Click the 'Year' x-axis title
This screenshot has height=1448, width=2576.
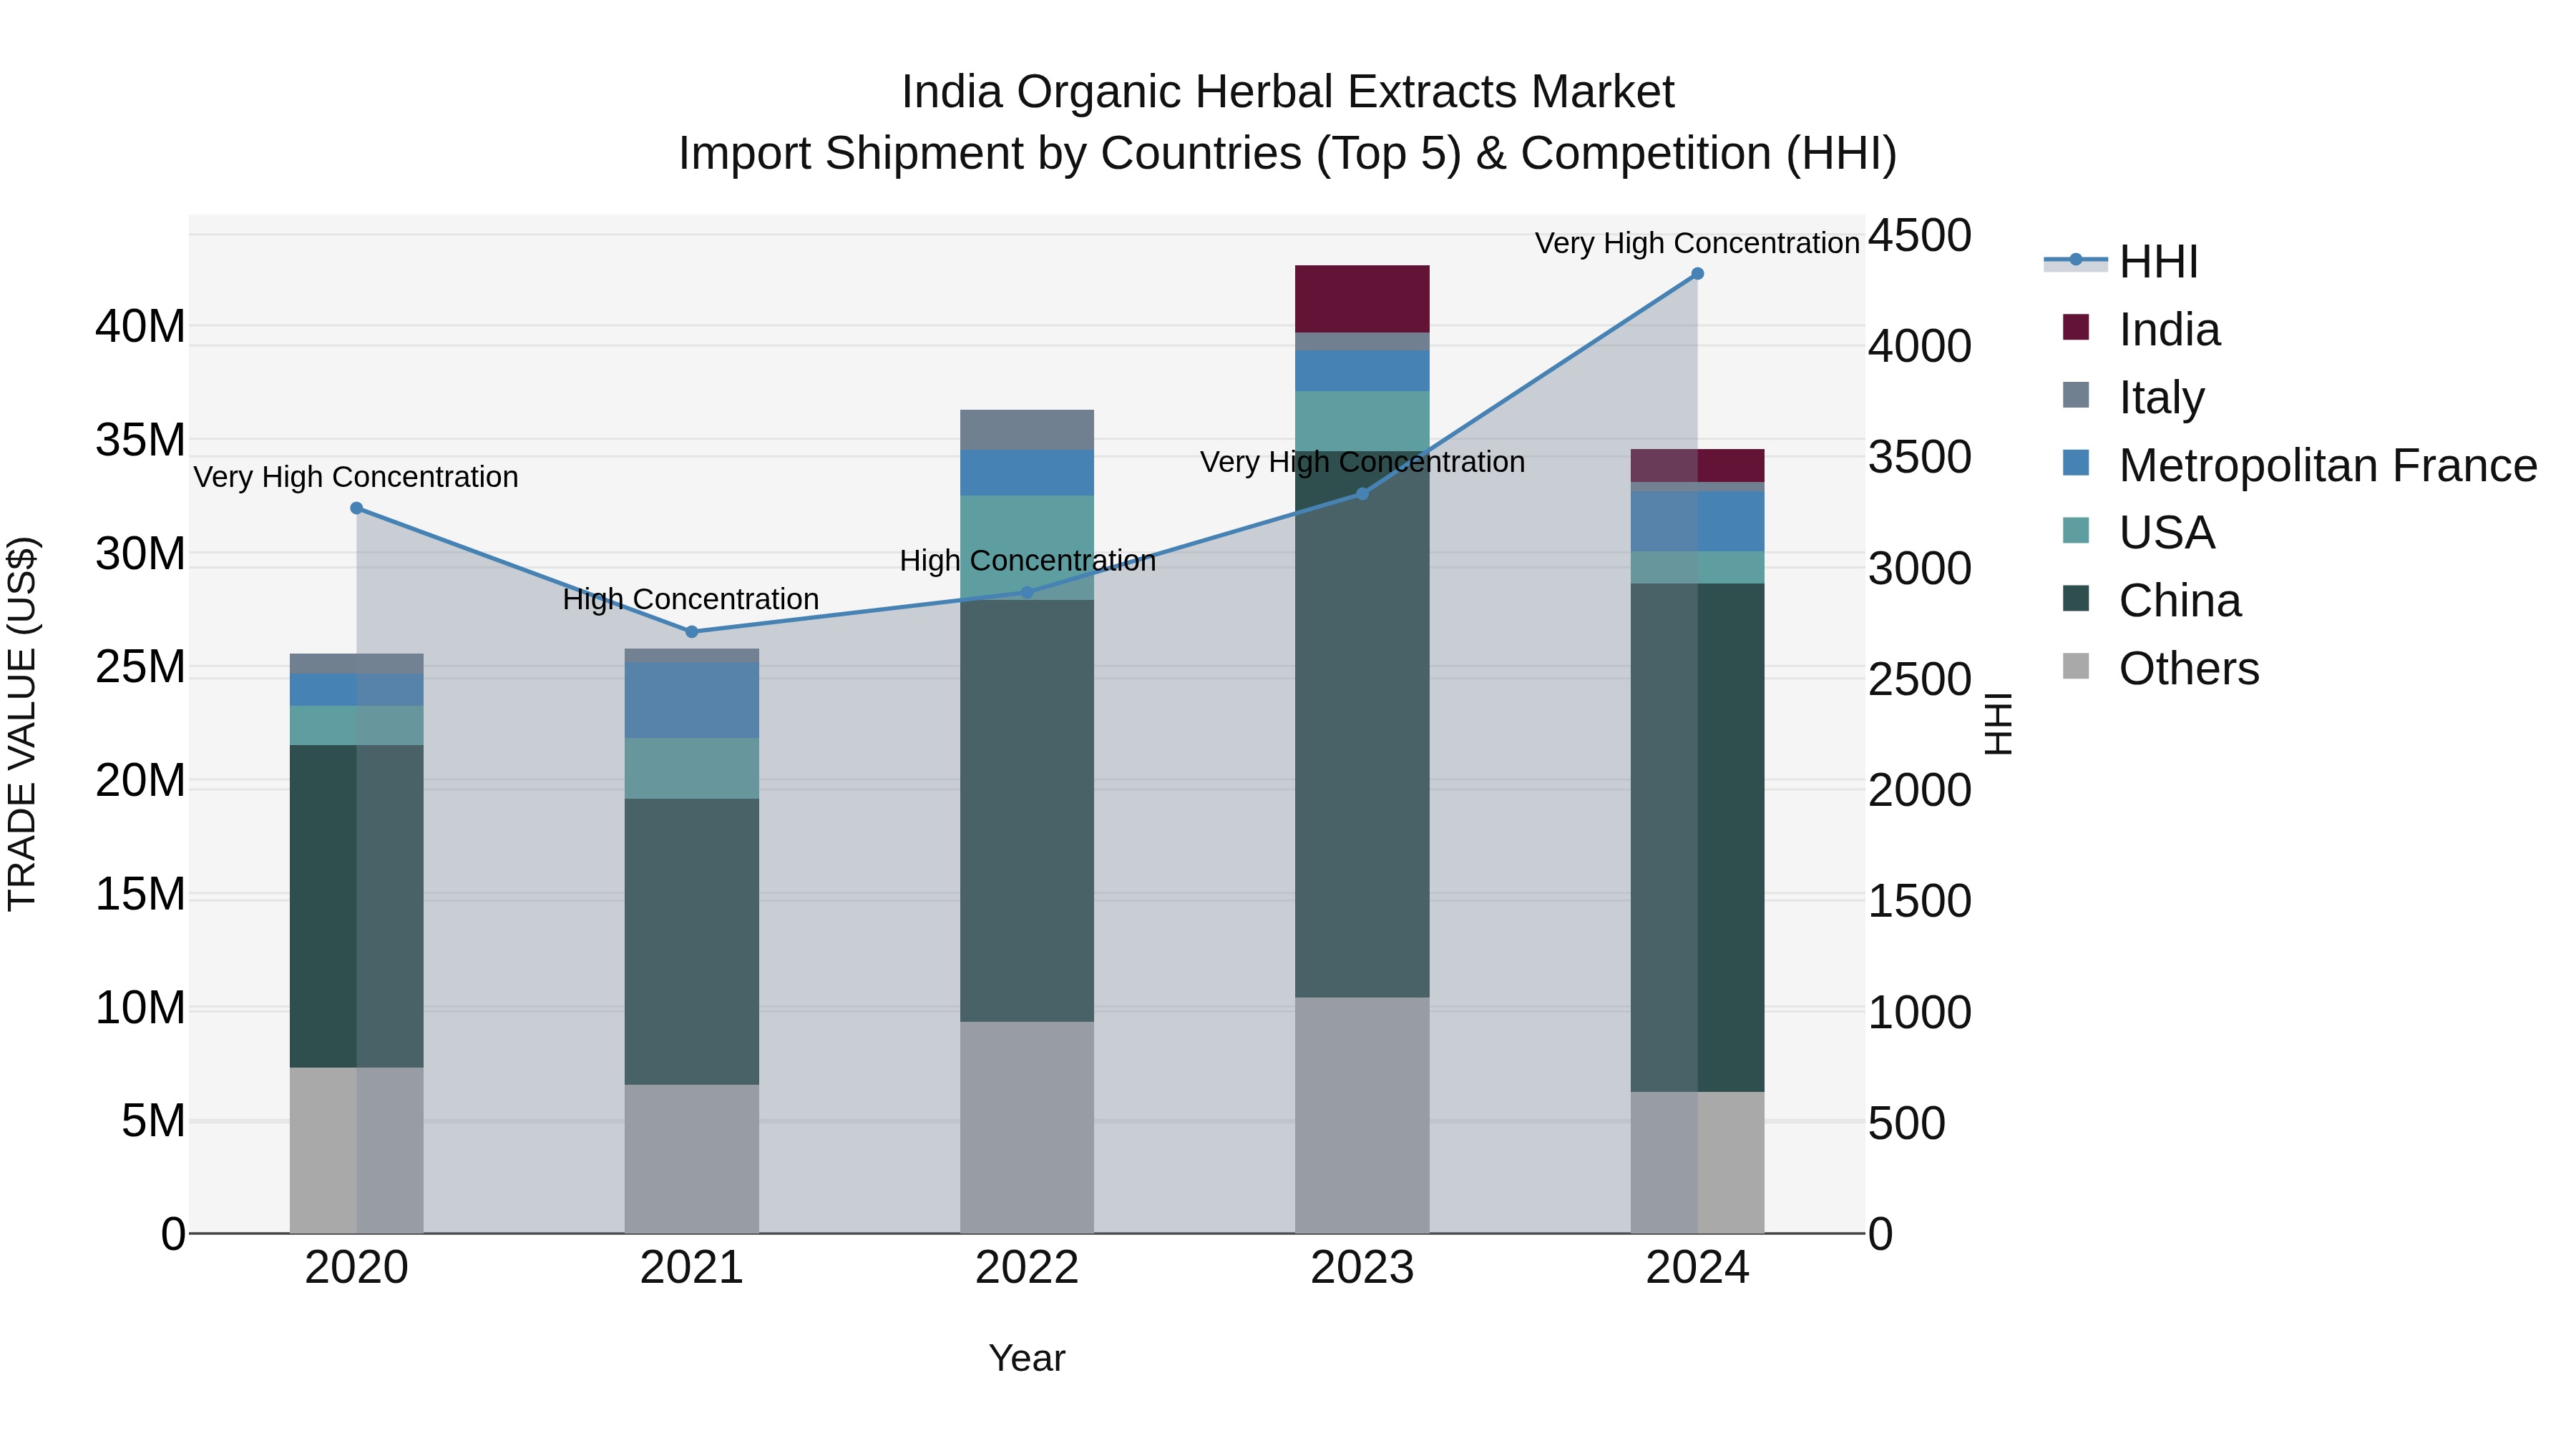[x=1027, y=1358]
